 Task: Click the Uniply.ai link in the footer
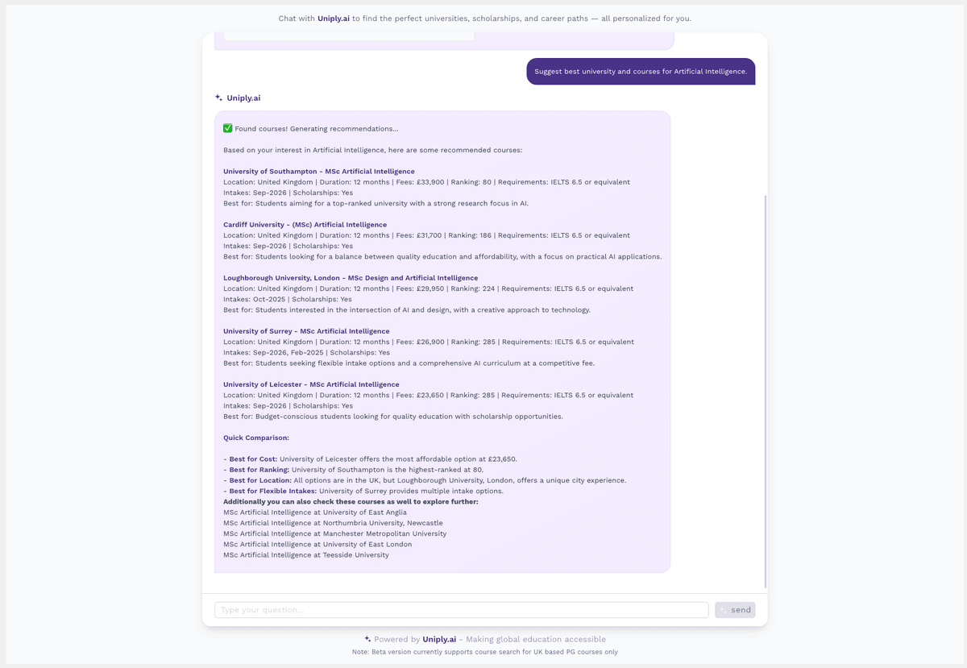click(x=438, y=638)
